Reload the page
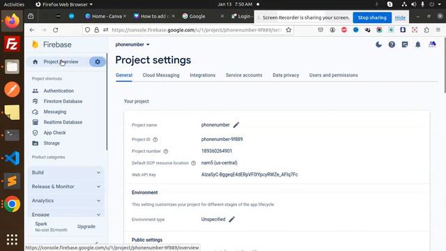Viewport: 446px width, 251px height. point(56,30)
